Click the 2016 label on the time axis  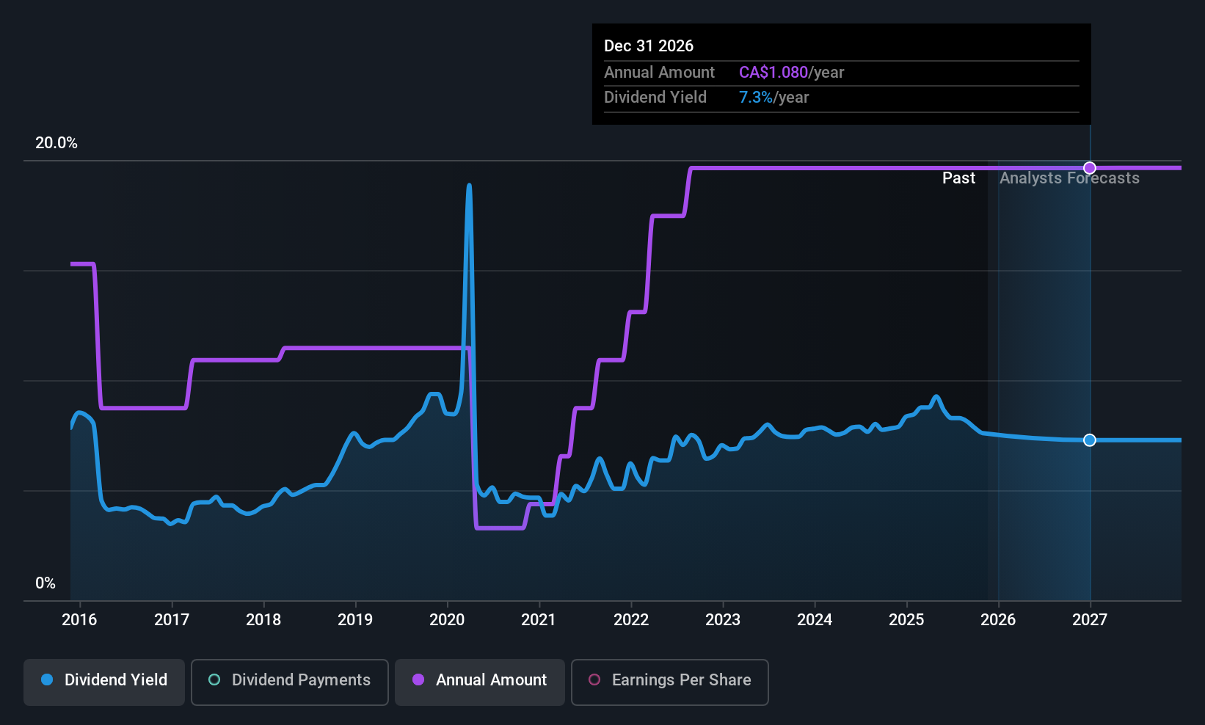click(x=79, y=619)
